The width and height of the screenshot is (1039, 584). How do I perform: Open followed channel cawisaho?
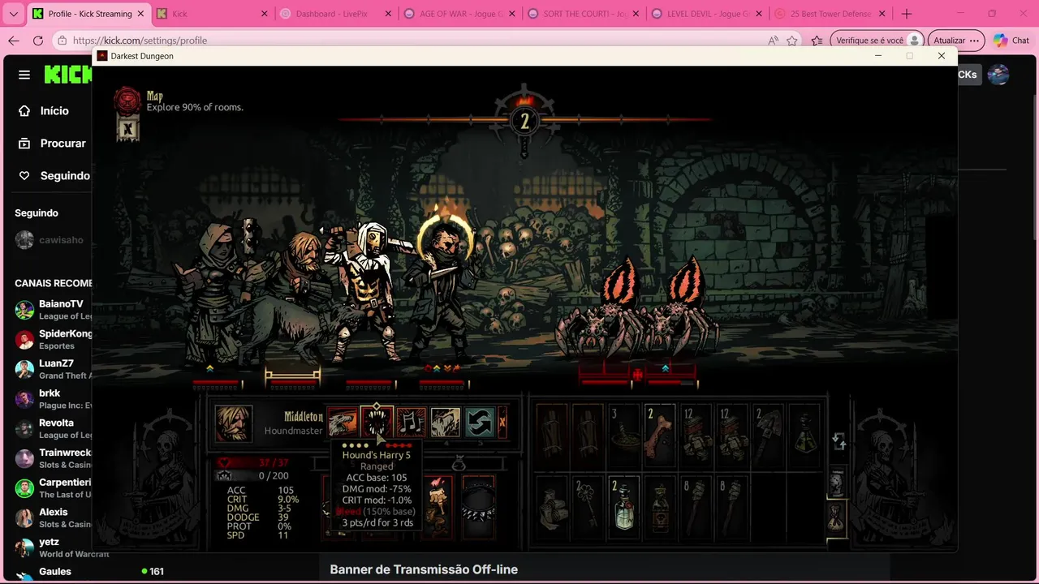pyautogui.click(x=50, y=240)
